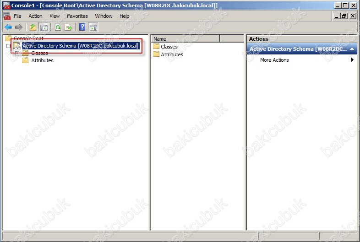Toggle Show/Hide Action Pane toolbar icon

coord(93,27)
